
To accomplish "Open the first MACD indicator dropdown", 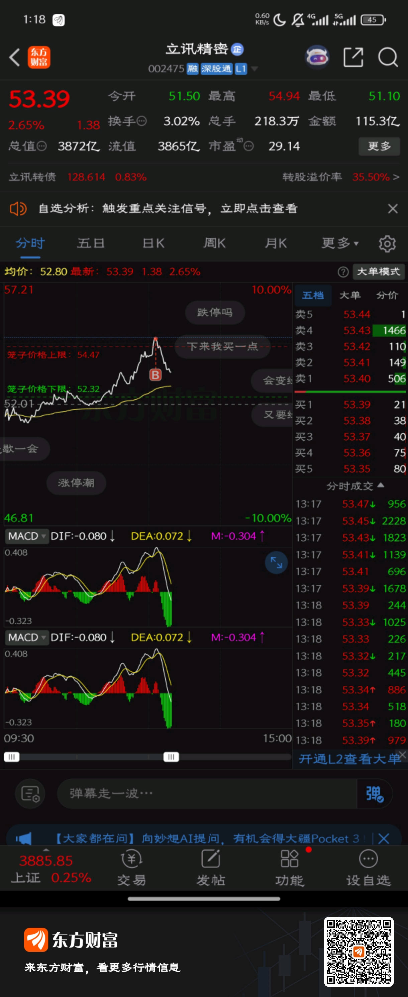I will click(27, 536).
